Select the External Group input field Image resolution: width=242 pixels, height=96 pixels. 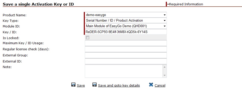click(126, 55)
